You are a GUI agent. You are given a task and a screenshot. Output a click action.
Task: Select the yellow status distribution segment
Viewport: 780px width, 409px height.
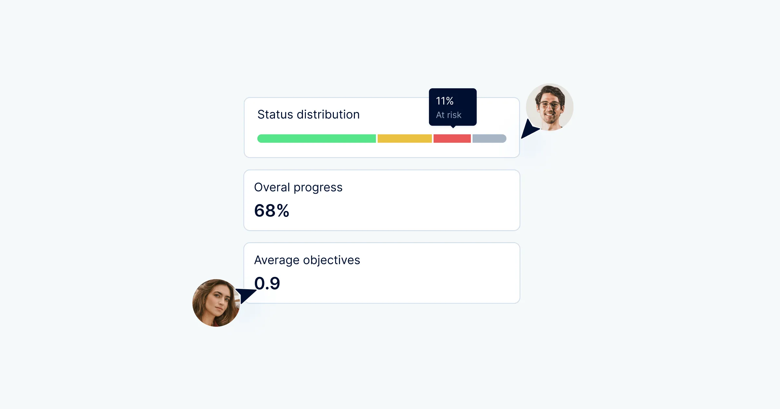click(405, 139)
